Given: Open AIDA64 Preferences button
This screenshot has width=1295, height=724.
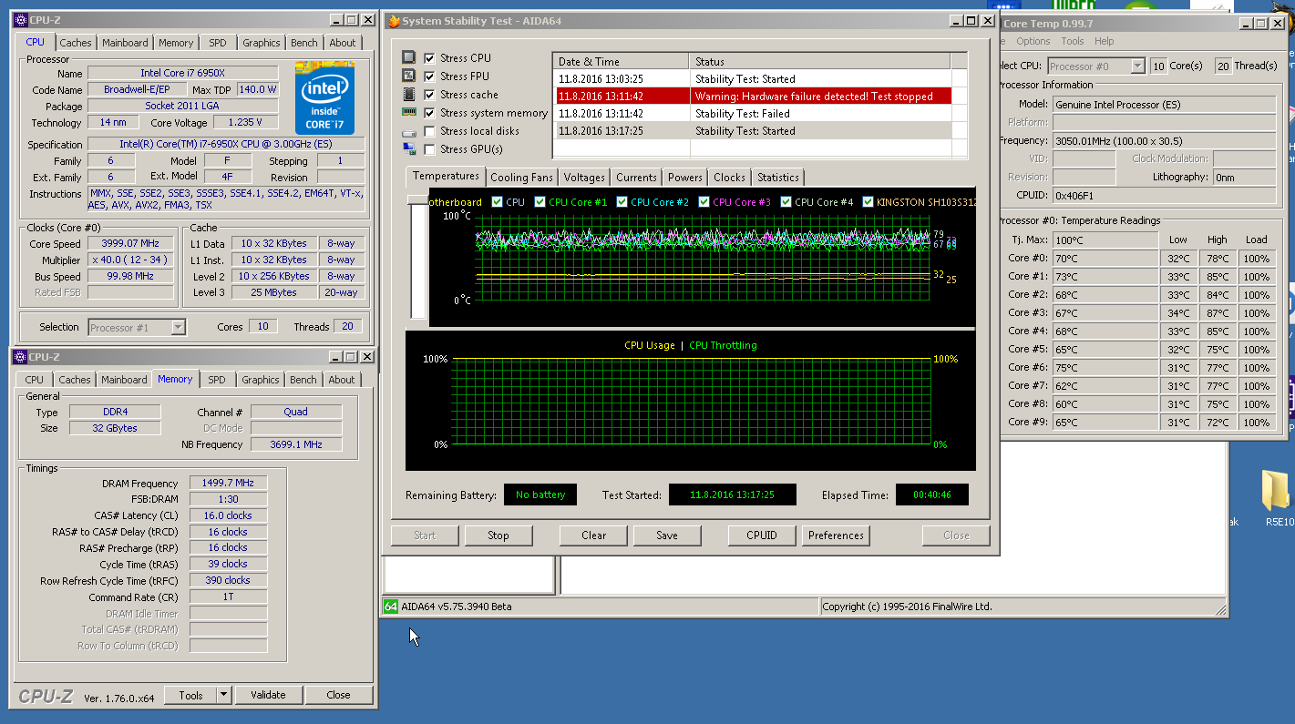Looking at the screenshot, I should (836, 535).
